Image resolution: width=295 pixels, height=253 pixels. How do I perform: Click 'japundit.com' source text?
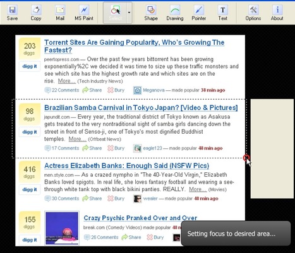click(x=57, y=117)
